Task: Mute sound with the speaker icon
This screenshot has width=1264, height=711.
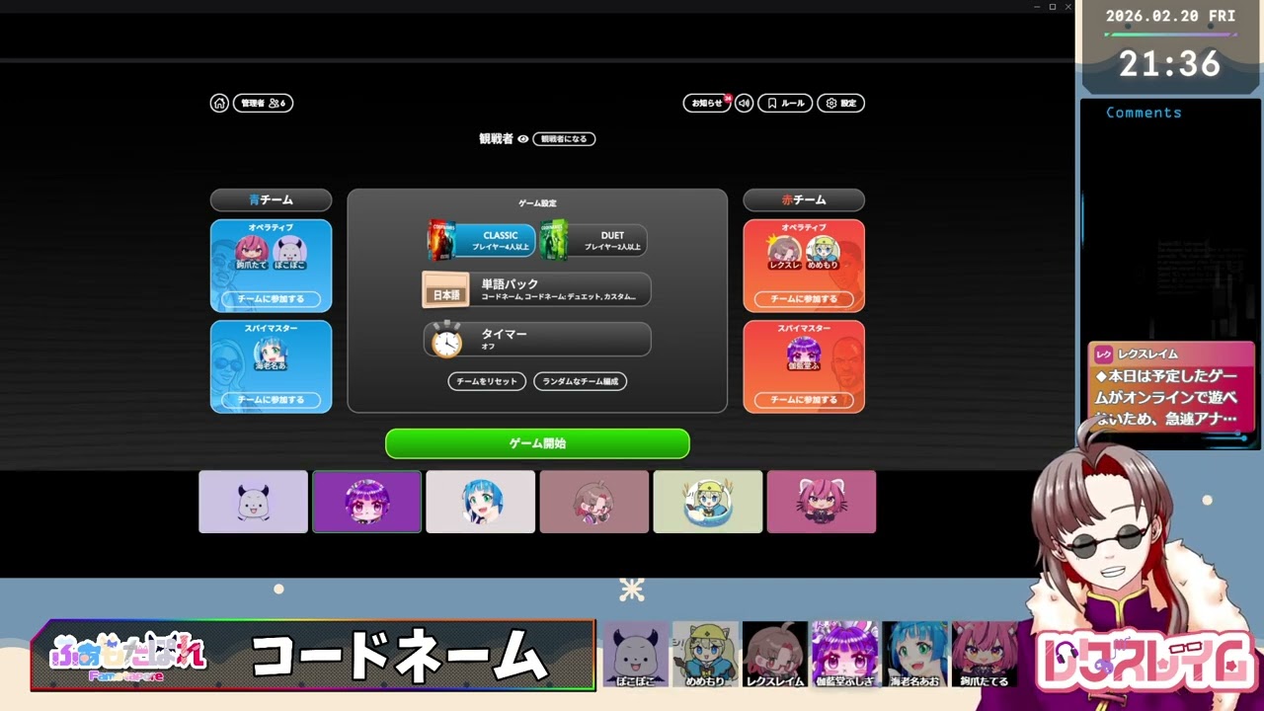Action: [x=745, y=103]
